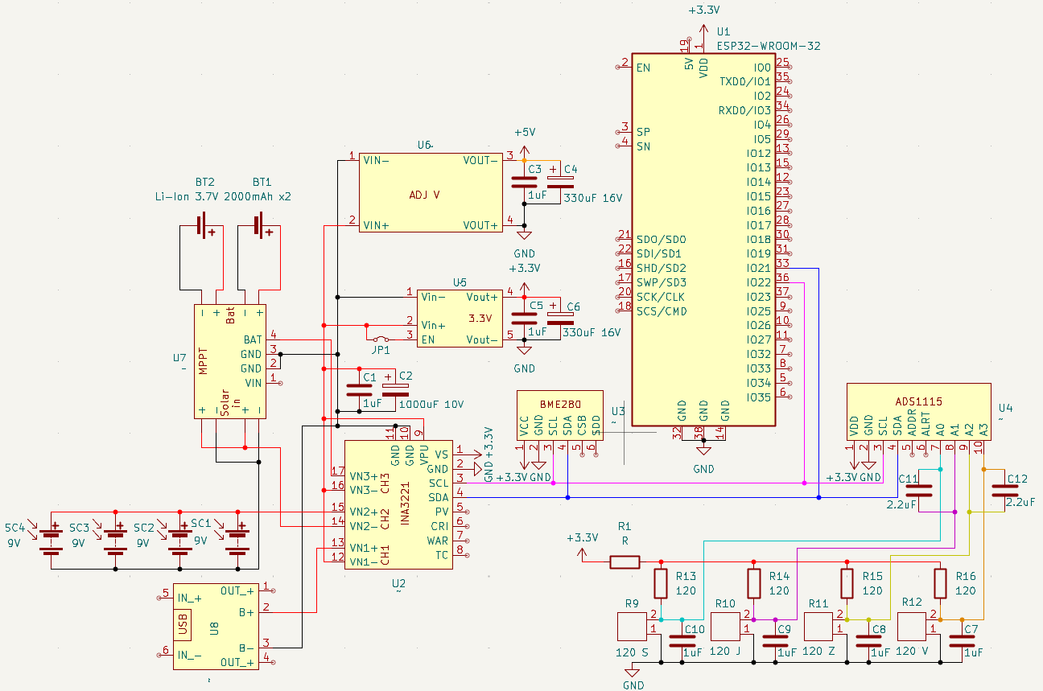Select resistor R16 symbol

(x=939, y=582)
